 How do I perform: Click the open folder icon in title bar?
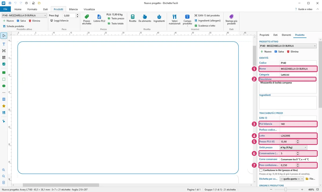pos(39,3)
